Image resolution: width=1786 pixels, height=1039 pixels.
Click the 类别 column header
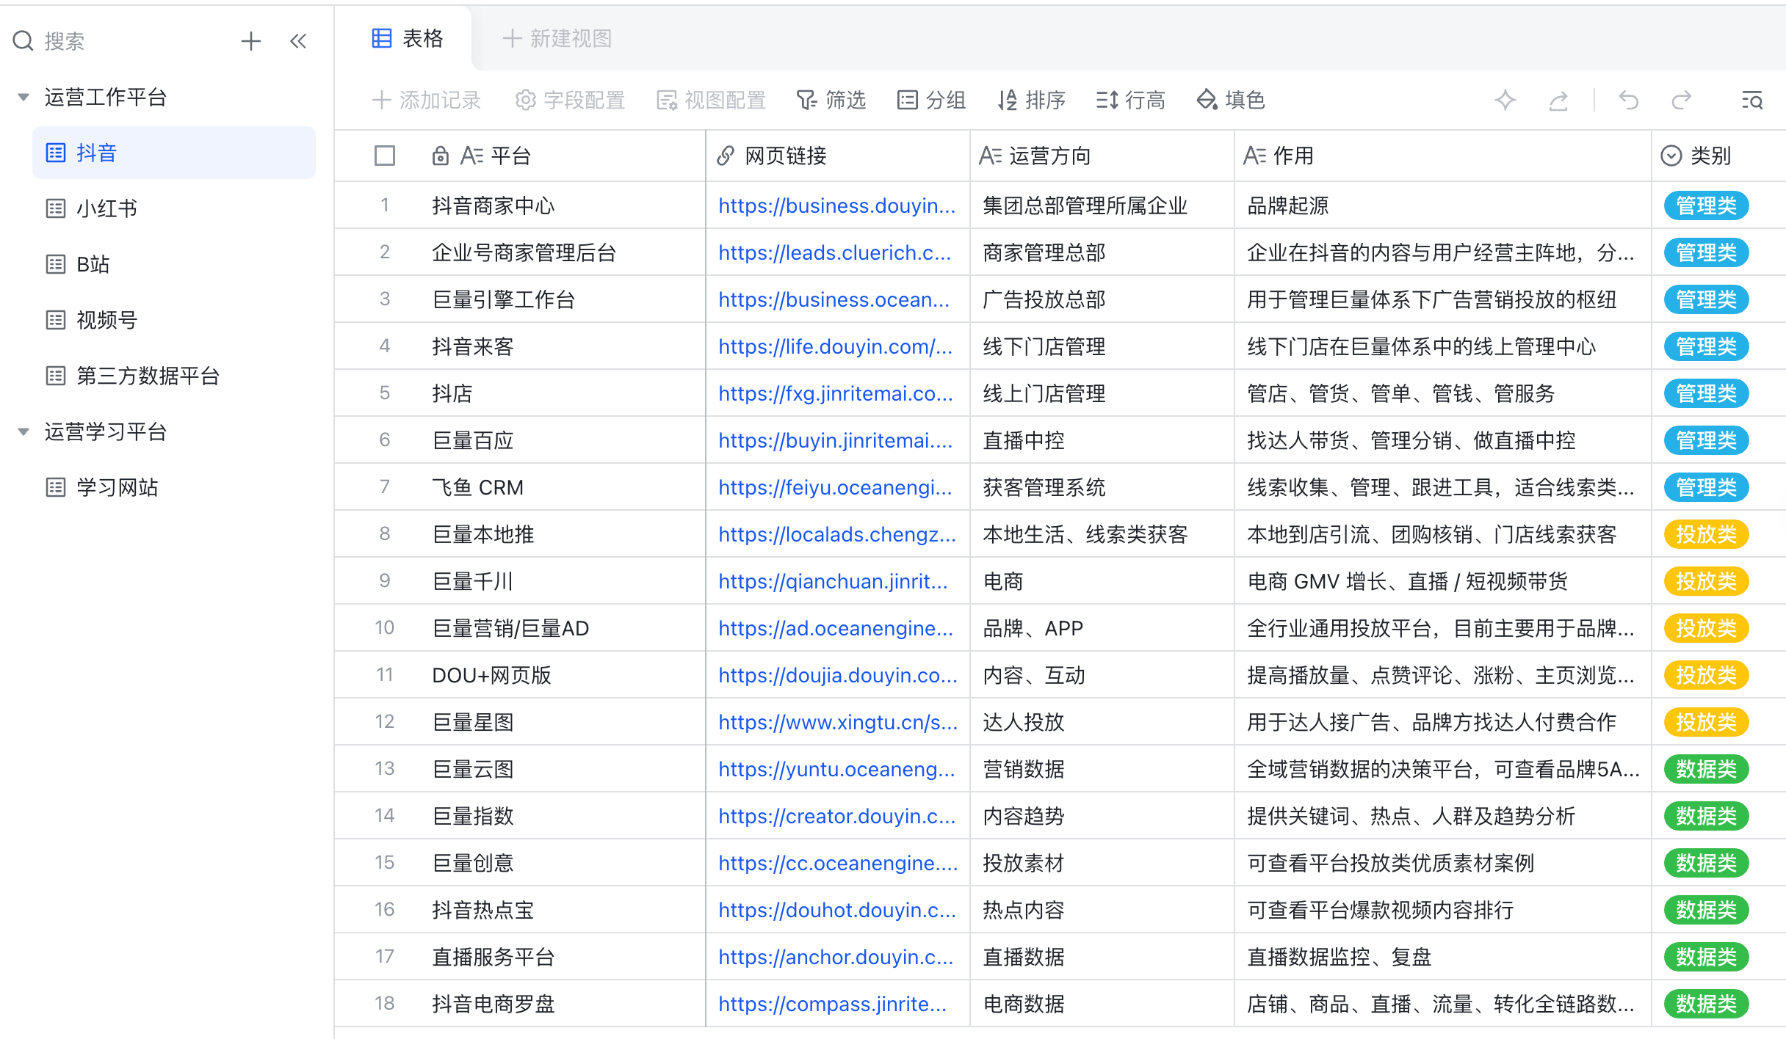[1718, 156]
